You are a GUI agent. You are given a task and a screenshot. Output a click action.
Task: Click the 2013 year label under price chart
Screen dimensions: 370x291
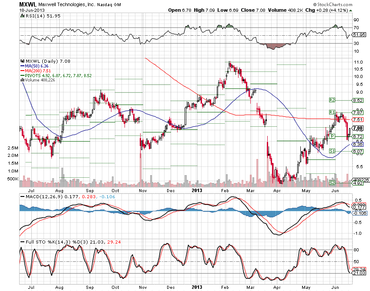point(197,190)
